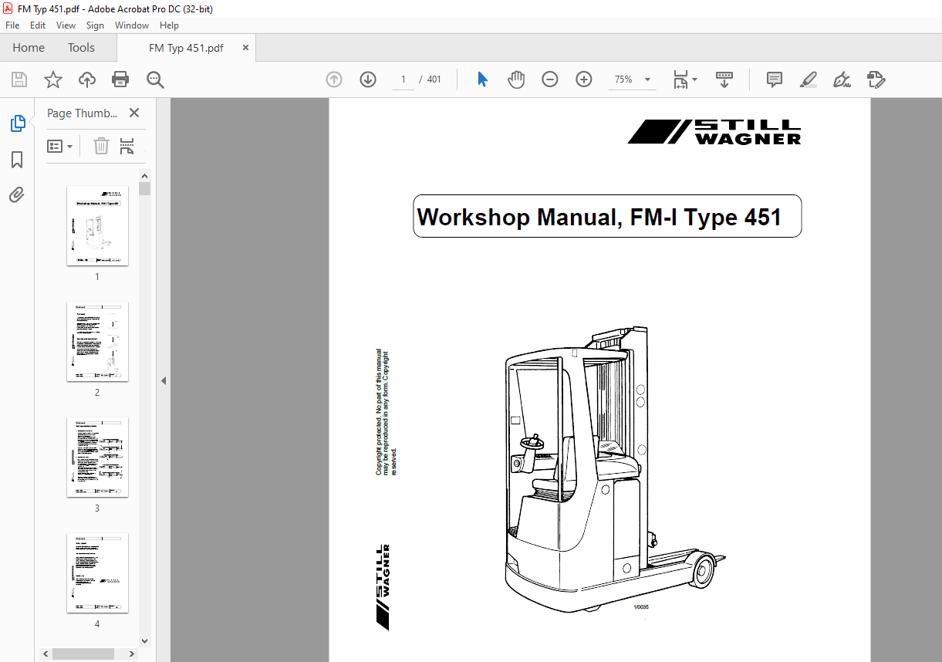Print the document with printer icon
Viewport: 942px width, 662px height.
tap(120, 79)
